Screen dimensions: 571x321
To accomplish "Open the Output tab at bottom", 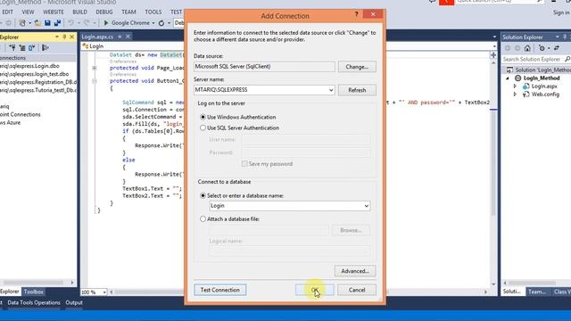I will (74, 302).
